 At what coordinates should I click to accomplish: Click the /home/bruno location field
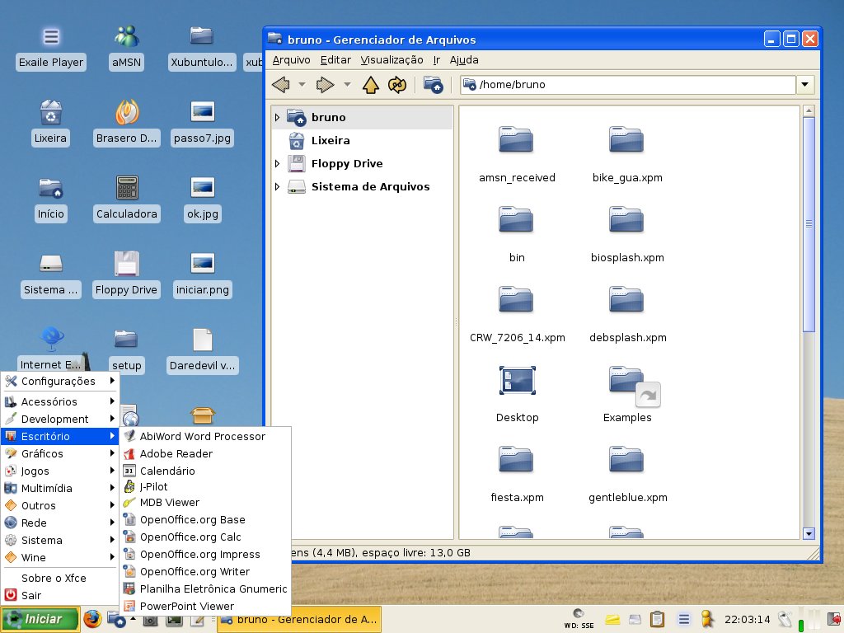627,85
